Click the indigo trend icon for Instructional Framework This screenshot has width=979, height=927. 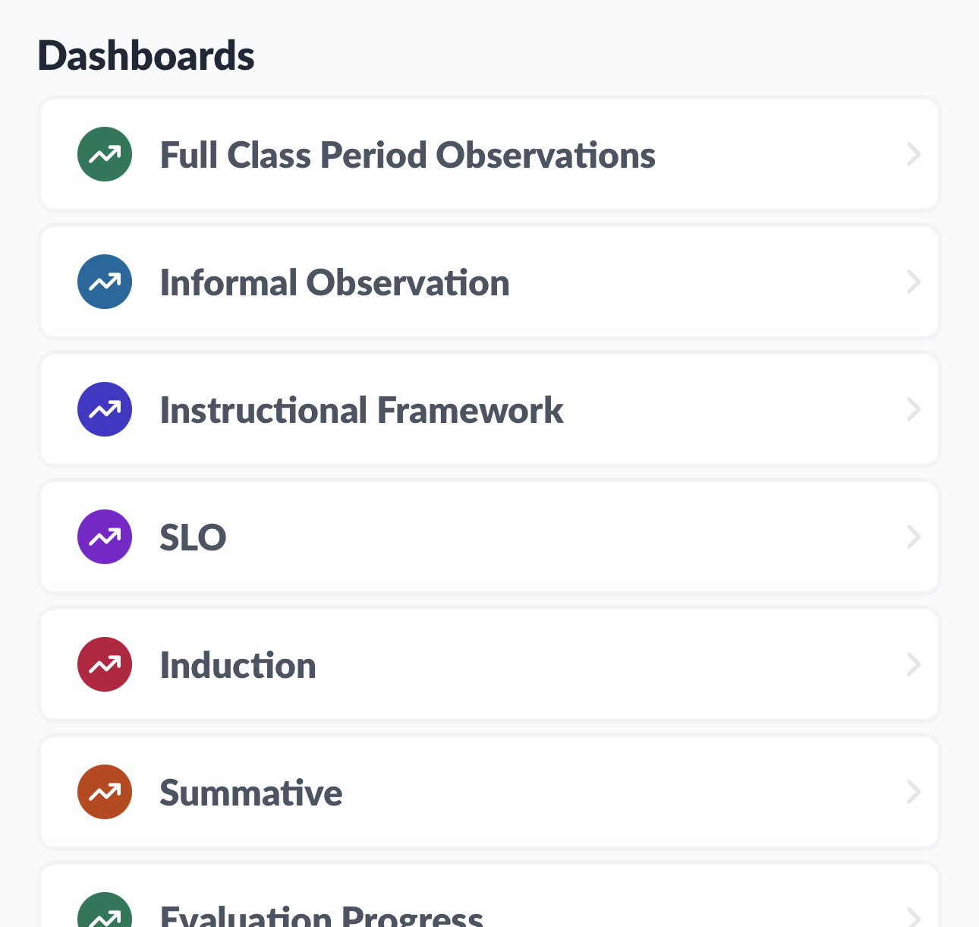104,409
